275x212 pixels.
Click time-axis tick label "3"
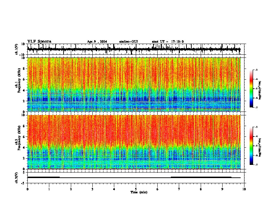(92, 189)
